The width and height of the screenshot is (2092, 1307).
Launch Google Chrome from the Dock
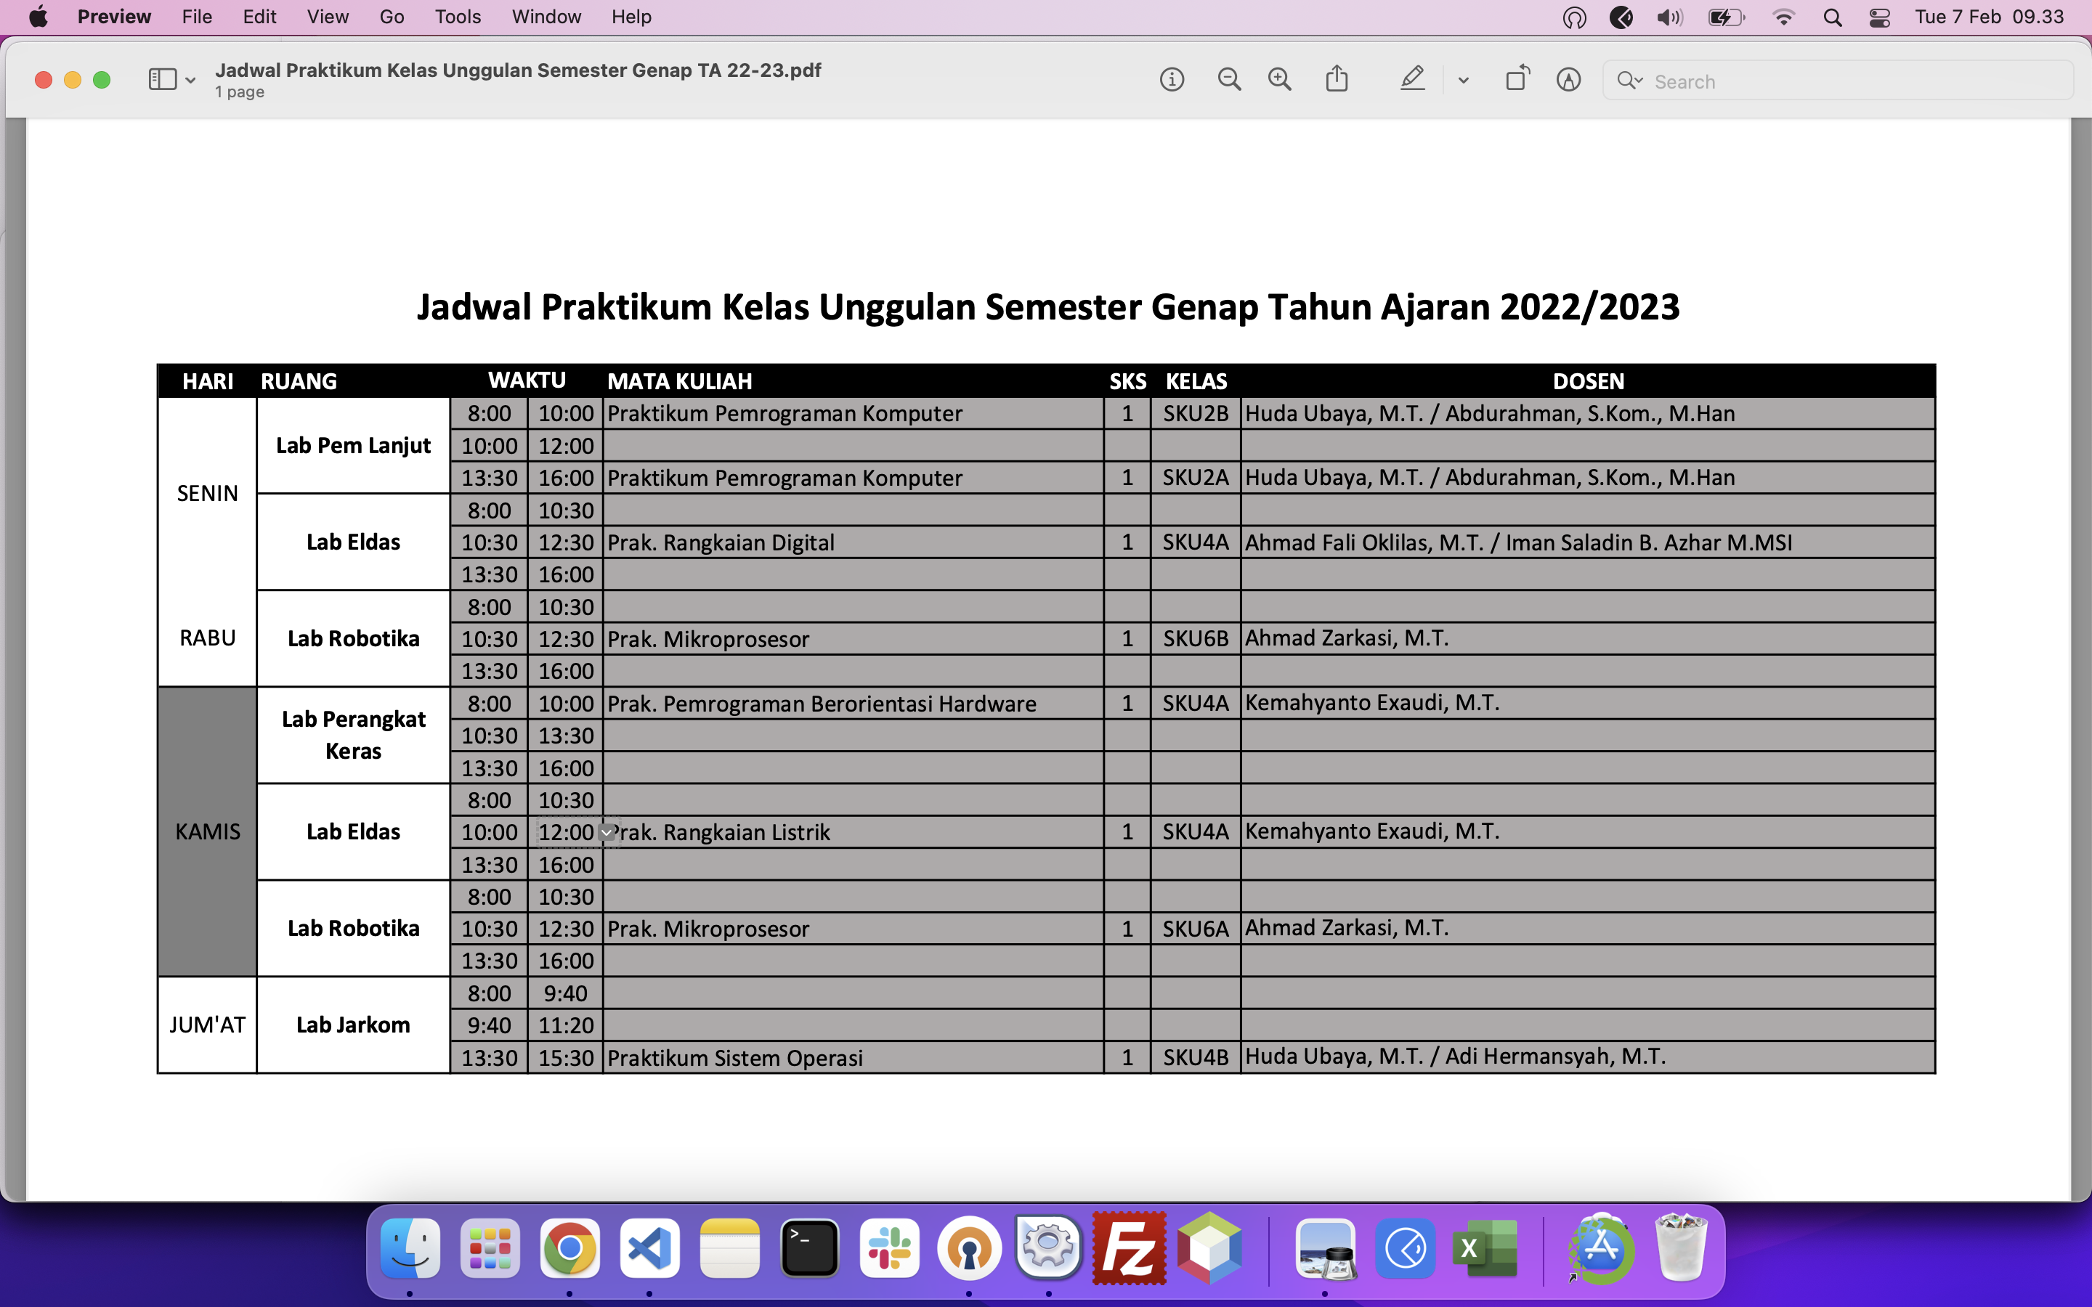pos(569,1248)
